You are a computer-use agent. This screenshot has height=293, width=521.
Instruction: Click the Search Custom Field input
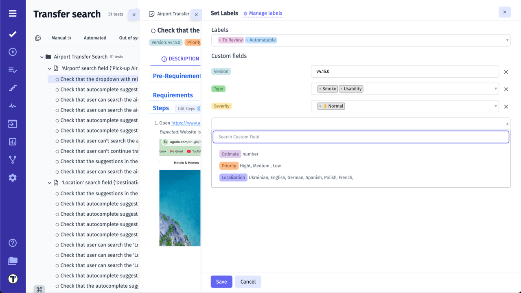[x=361, y=137]
